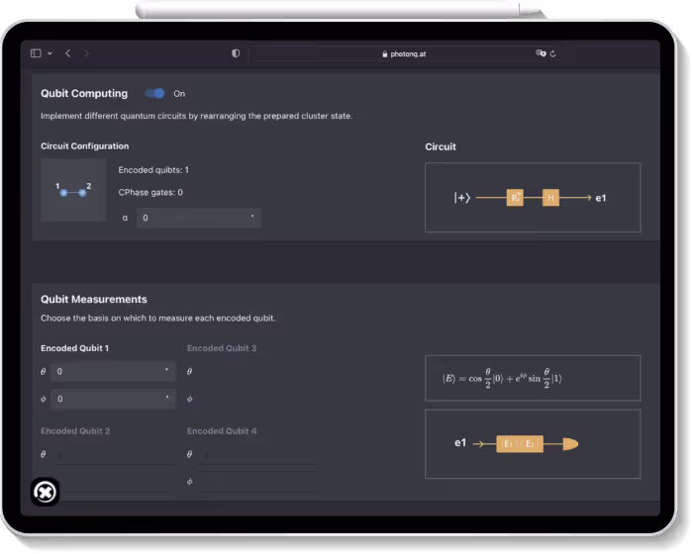Click the Safari sidebar toggle icon
693x554 pixels.
[37, 53]
